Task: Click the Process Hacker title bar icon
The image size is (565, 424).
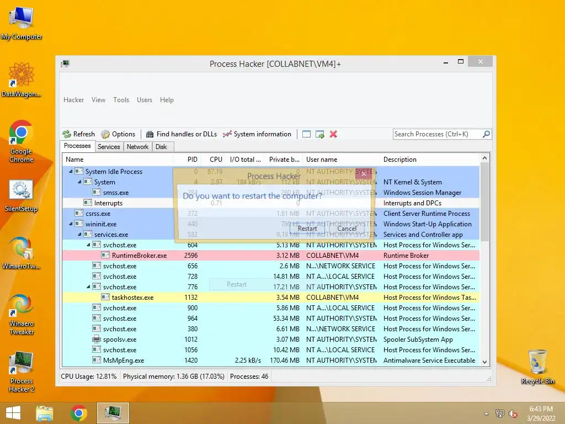Action: (x=65, y=64)
